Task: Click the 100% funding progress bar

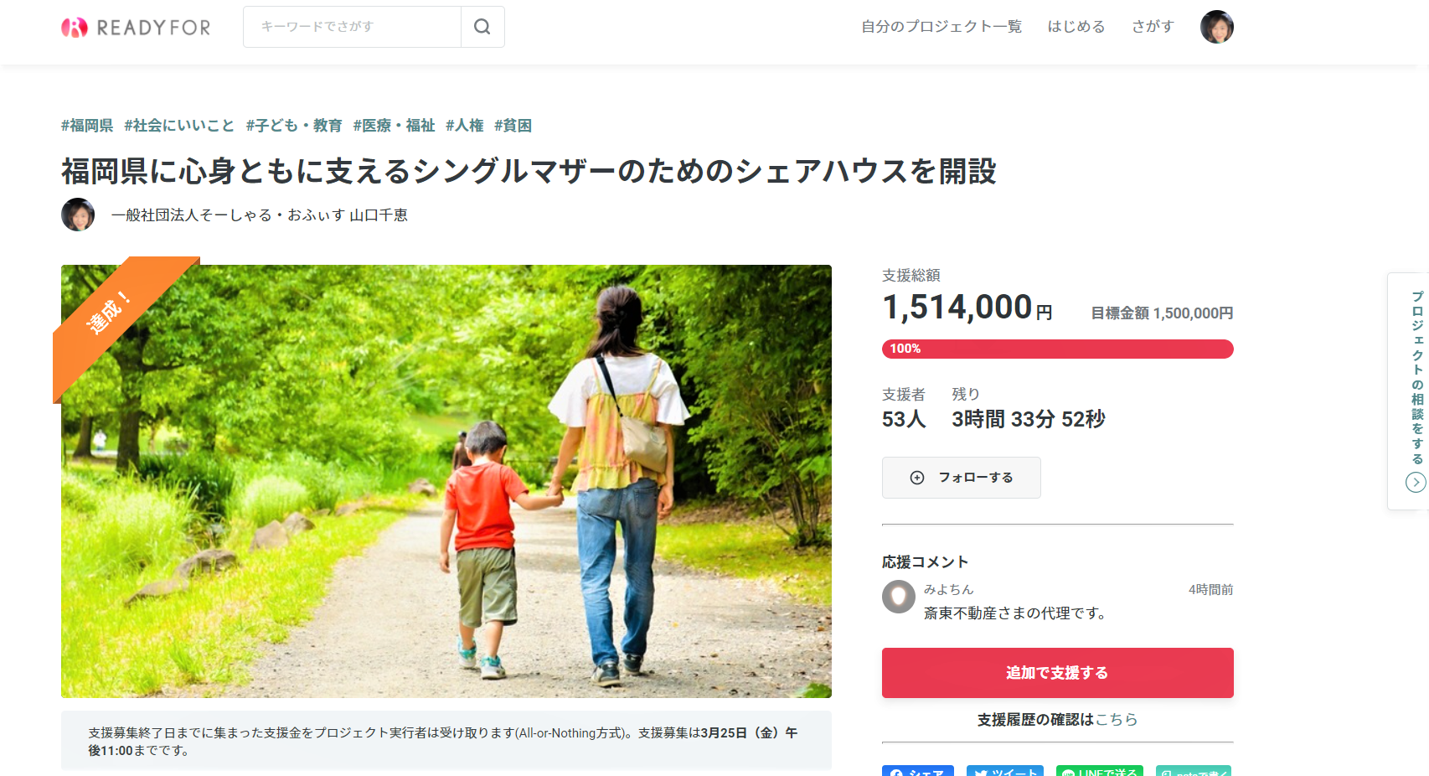Action: [1058, 349]
